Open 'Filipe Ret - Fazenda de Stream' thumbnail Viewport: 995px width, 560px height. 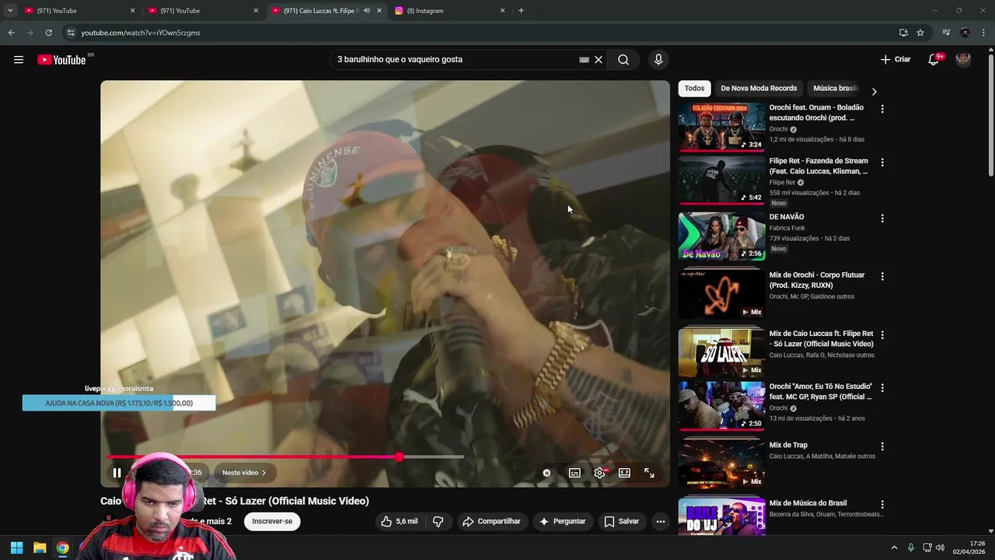(721, 180)
